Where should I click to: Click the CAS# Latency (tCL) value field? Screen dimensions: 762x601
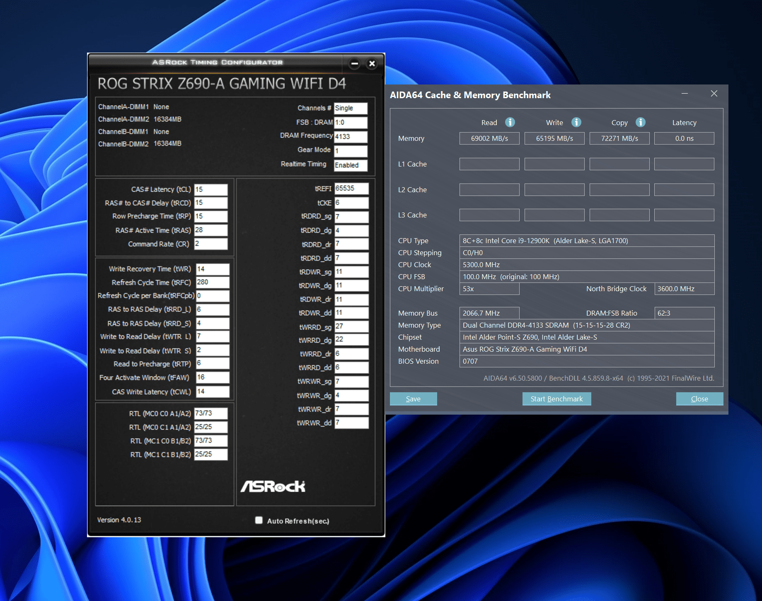[x=211, y=190]
